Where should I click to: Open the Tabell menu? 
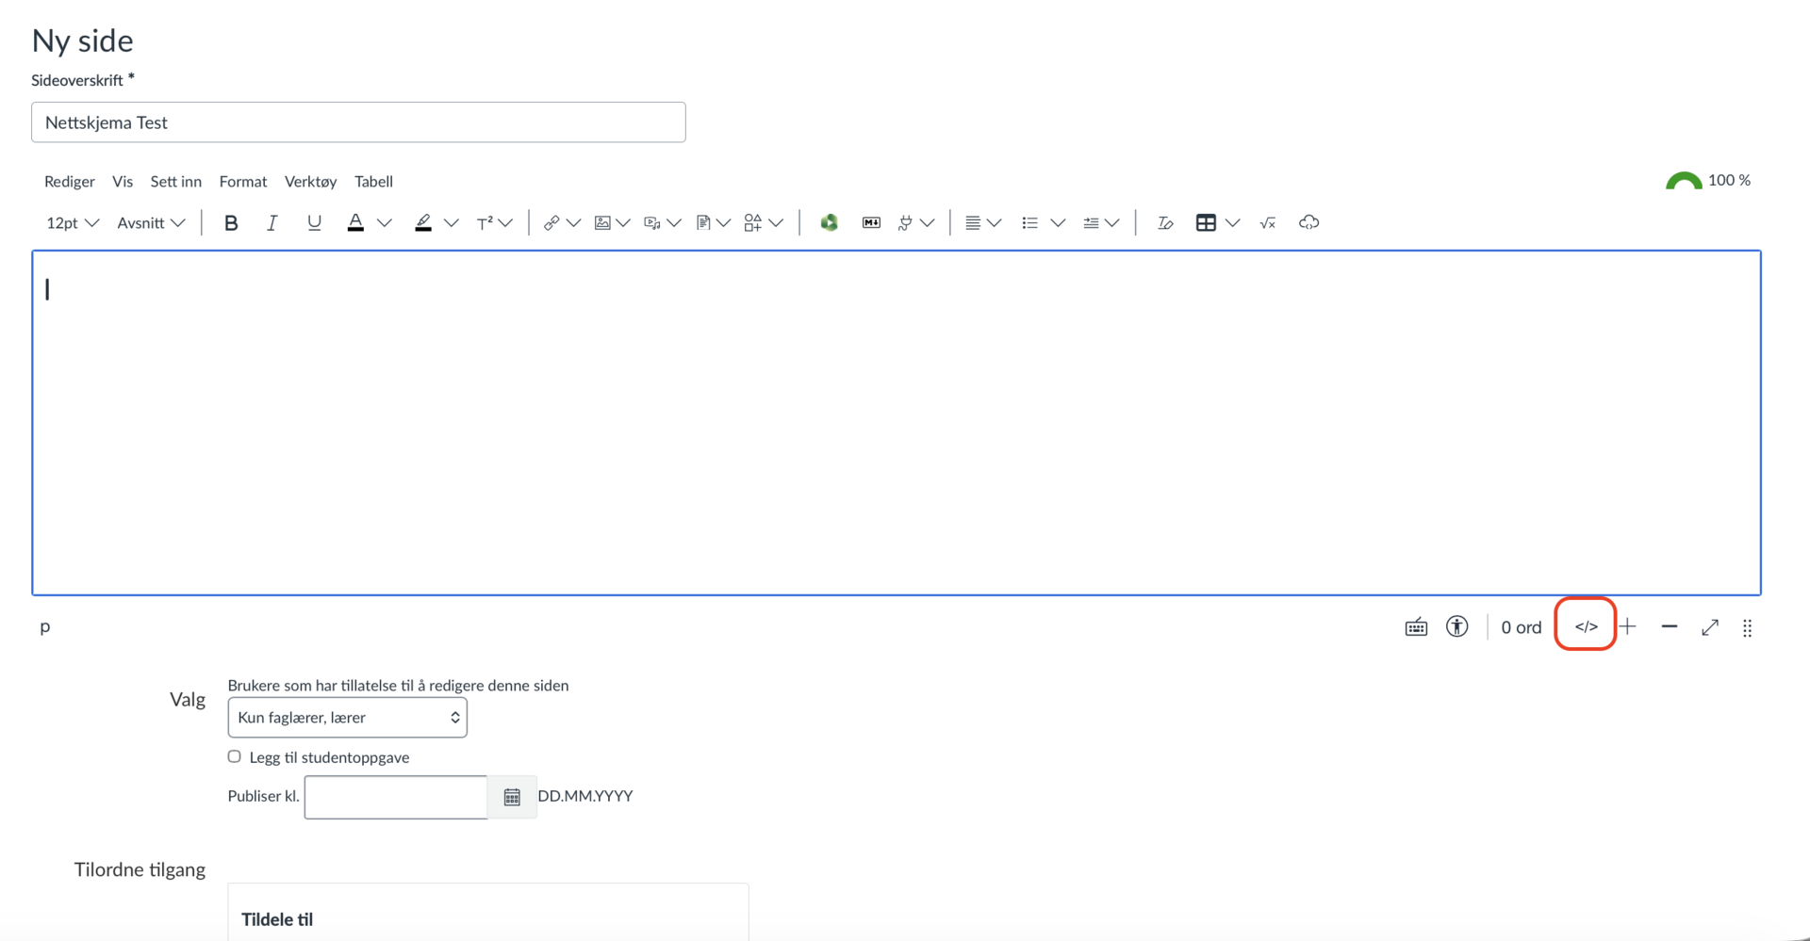(374, 182)
